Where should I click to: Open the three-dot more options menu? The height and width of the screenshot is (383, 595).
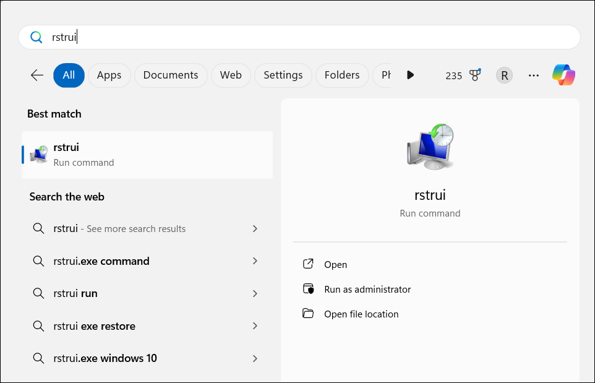coord(534,75)
